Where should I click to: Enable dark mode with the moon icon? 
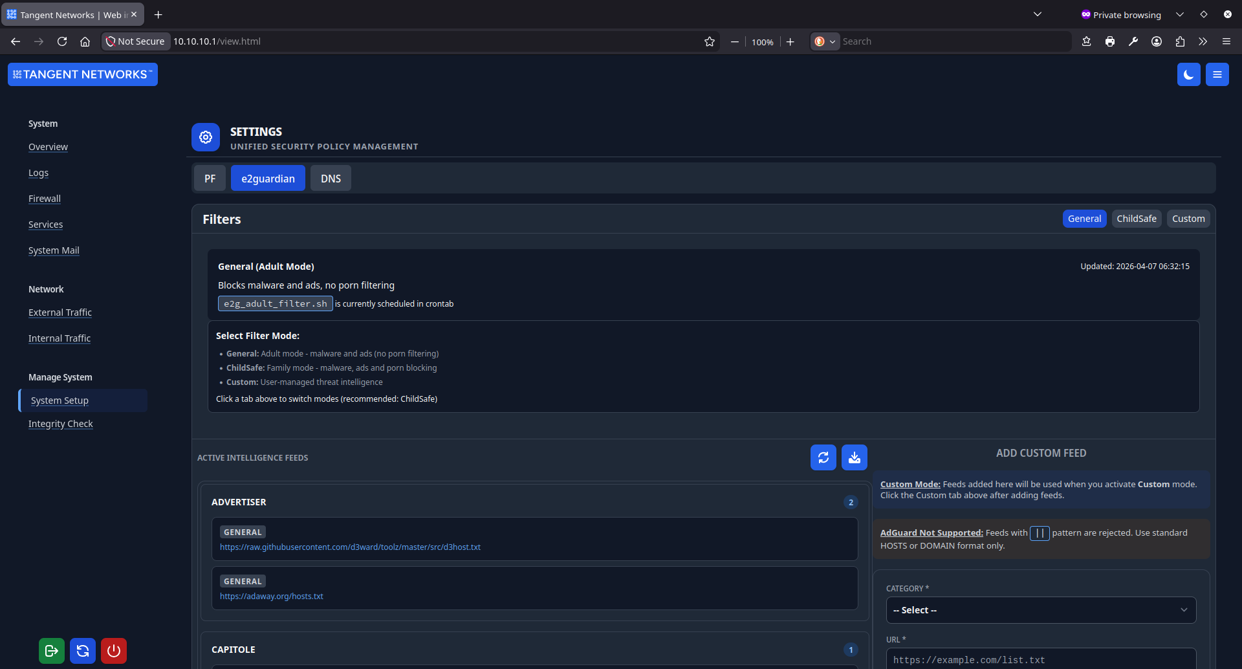tap(1189, 74)
